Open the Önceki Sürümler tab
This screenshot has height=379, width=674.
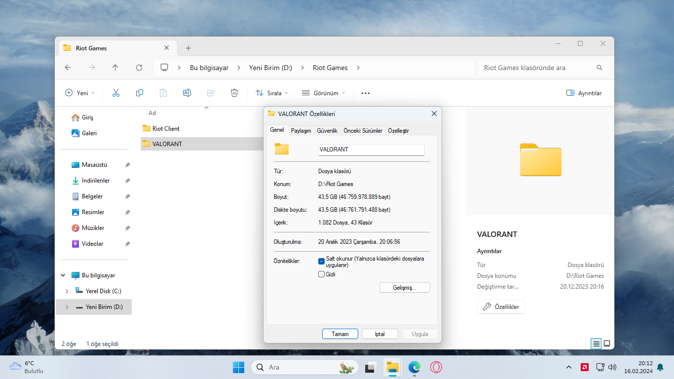(x=363, y=131)
